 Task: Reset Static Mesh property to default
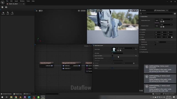pyautogui.click(x=136, y=49)
